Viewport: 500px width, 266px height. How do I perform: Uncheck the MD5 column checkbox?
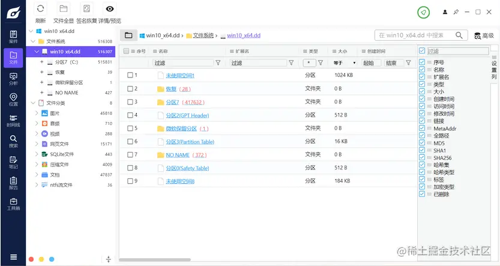[x=422, y=143]
